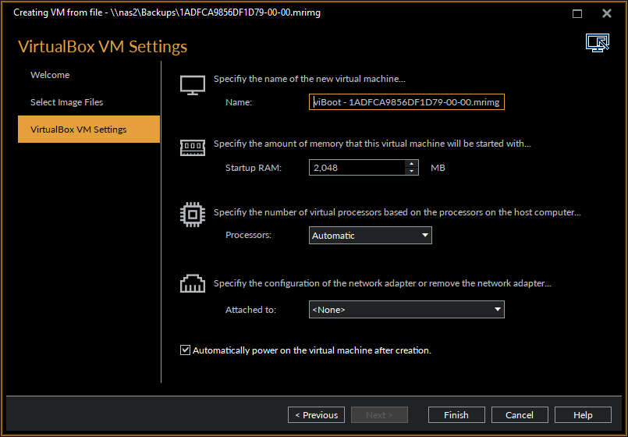The width and height of the screenshot is (628, 437).
Task: Click the processor chip icon
Action: [x=192, y=215]
